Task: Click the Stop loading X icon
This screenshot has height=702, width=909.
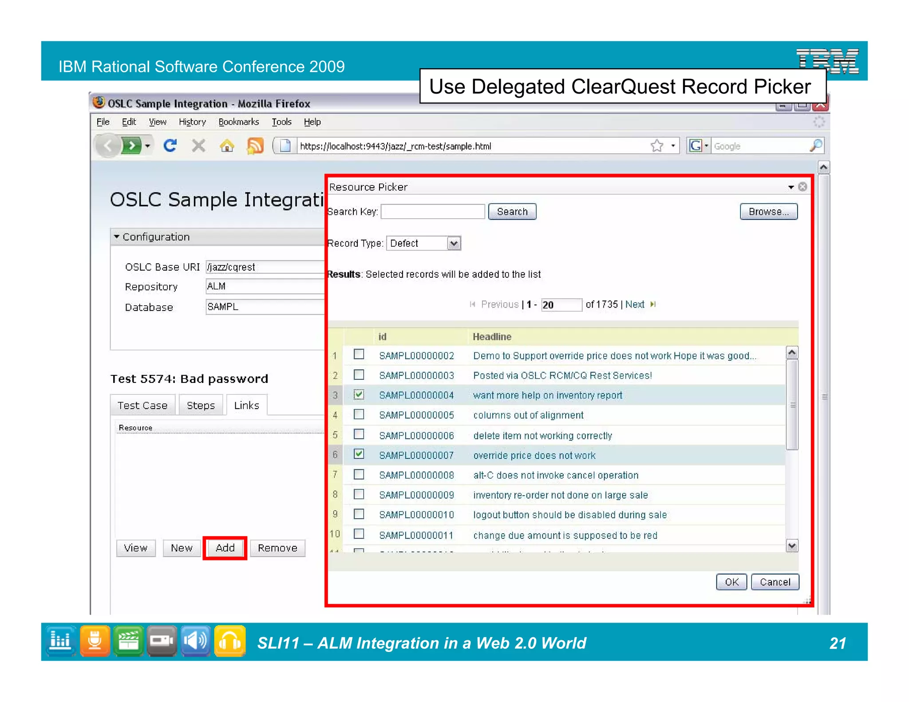Action: 198,146
